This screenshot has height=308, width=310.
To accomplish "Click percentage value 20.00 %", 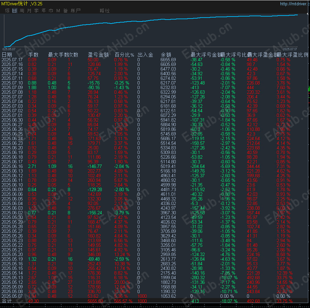I will point(122,282).
